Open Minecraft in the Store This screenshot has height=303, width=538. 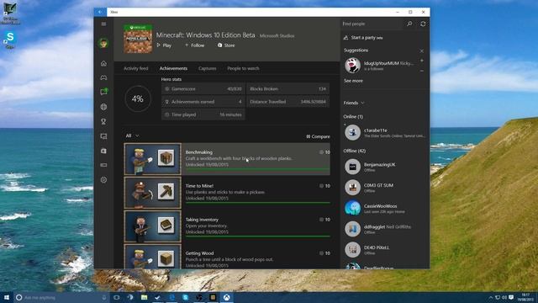click(x=226, y=45)
